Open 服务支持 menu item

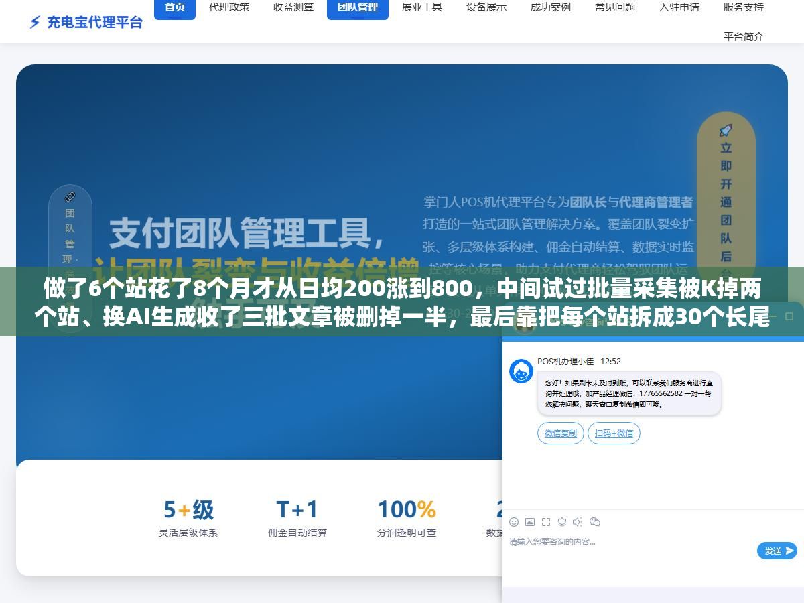point(744,7)
